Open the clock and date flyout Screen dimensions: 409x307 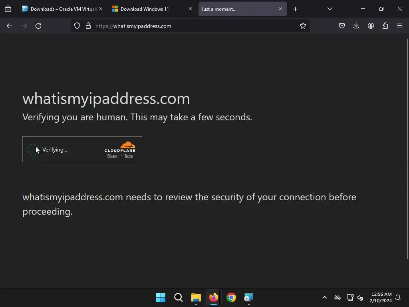point(381,297)
